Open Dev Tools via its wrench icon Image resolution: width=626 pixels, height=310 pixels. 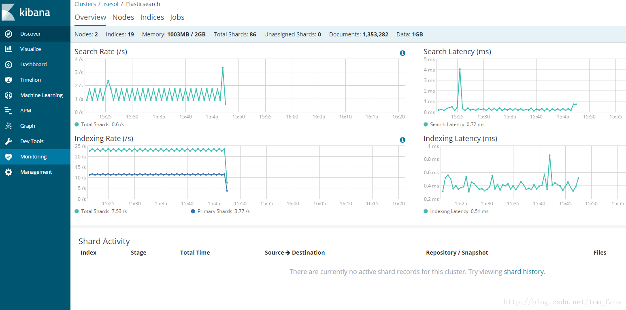[x=9, y=141]
